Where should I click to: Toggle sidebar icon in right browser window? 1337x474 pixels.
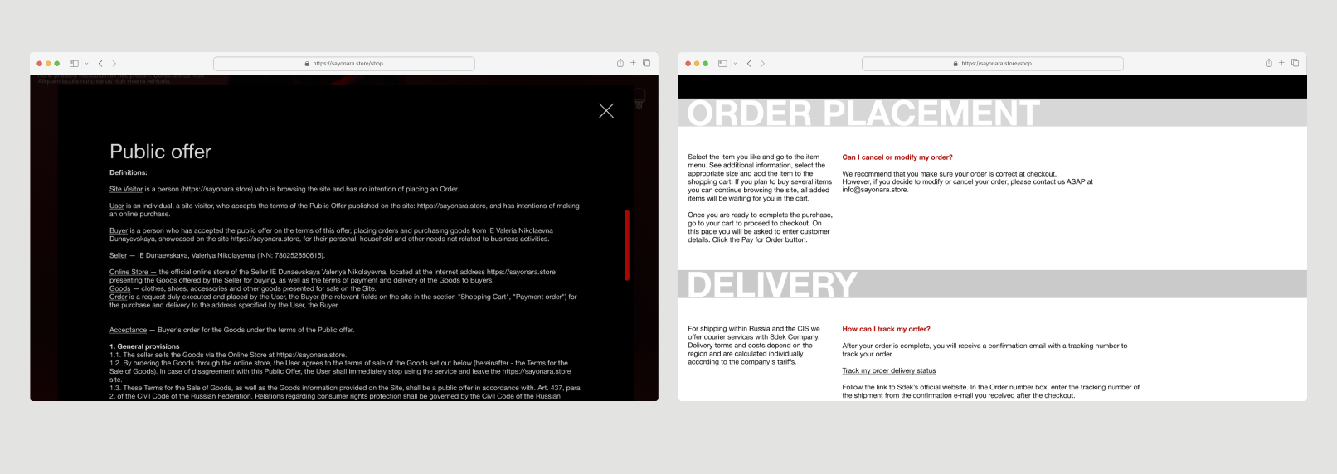click(x=722, y=64)
